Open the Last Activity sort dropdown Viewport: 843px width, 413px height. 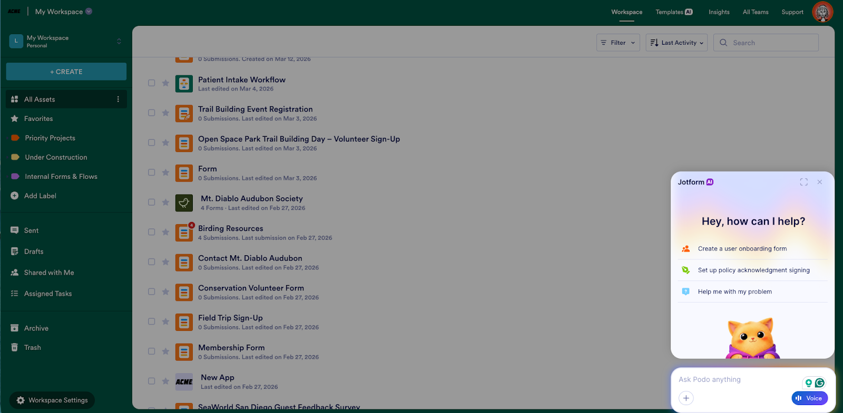click(x=677, y=43)
